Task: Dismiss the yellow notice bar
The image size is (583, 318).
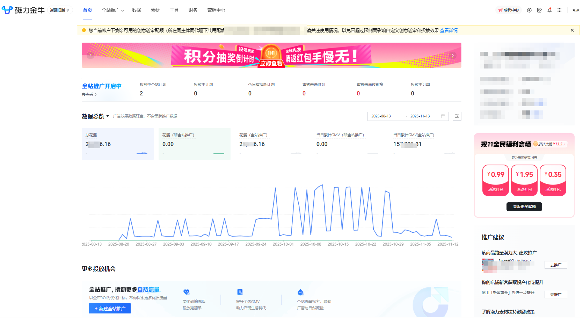Action: tap(572, 30)
